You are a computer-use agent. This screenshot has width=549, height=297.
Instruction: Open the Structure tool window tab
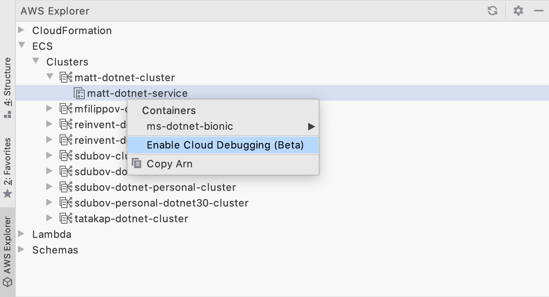pos(7,87)
